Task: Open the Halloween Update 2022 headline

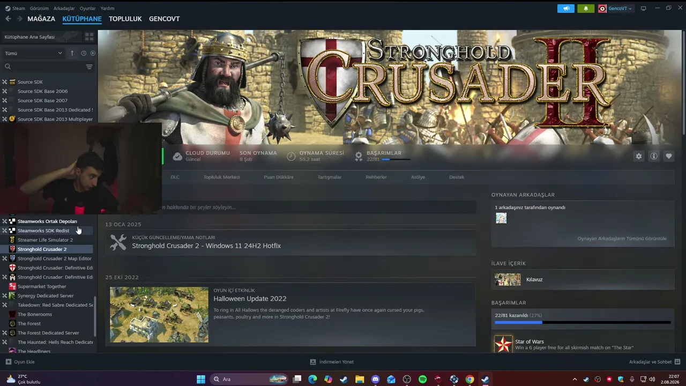Action: 250,299
